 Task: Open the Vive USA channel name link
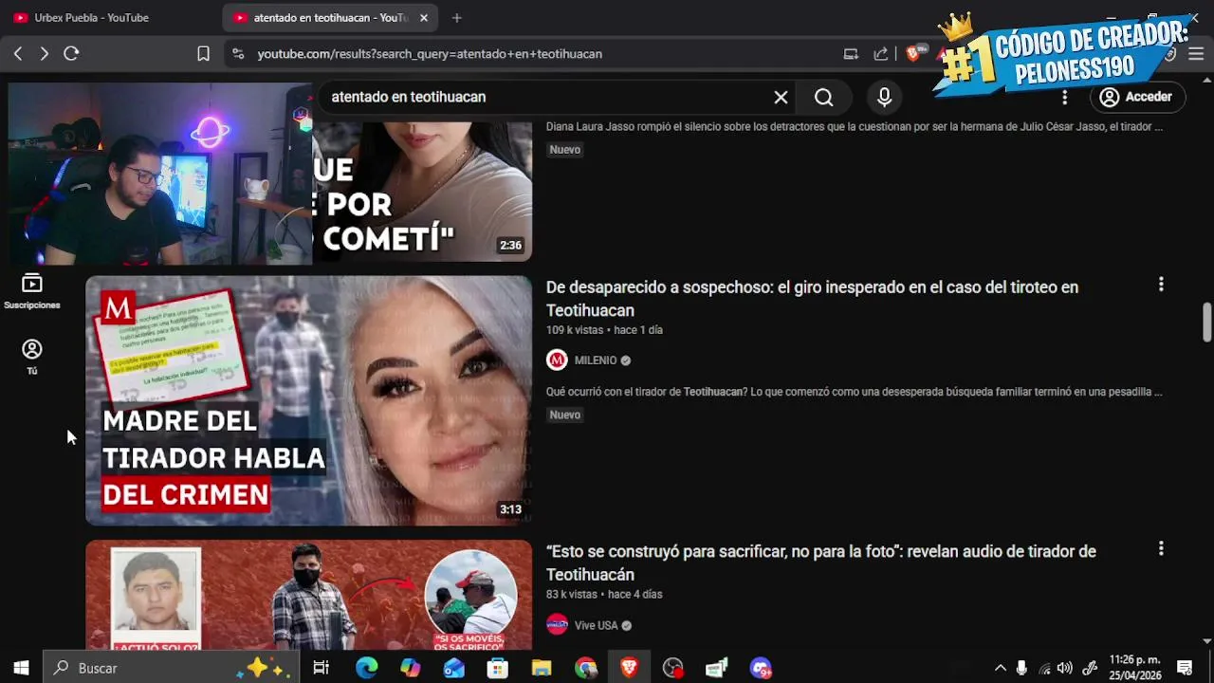(596, 625)
